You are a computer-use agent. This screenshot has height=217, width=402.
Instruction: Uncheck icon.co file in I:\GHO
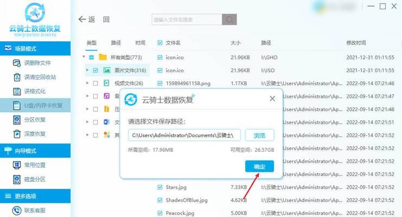160,57
